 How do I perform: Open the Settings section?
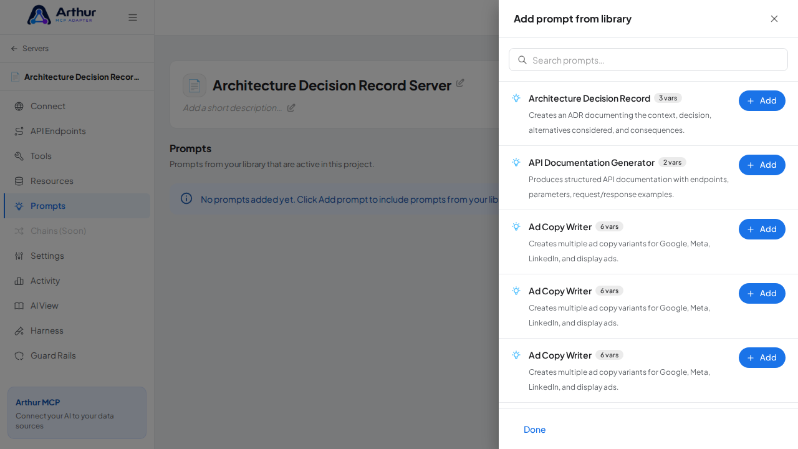click(77, 256)
